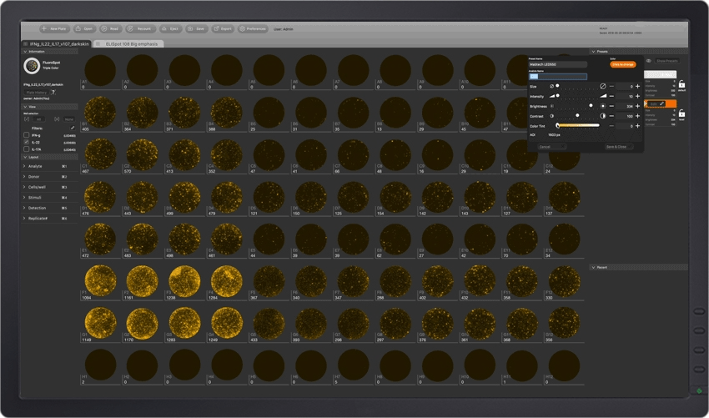Toggle the IL-17A filter checkbox

click(x=27, y=150)
